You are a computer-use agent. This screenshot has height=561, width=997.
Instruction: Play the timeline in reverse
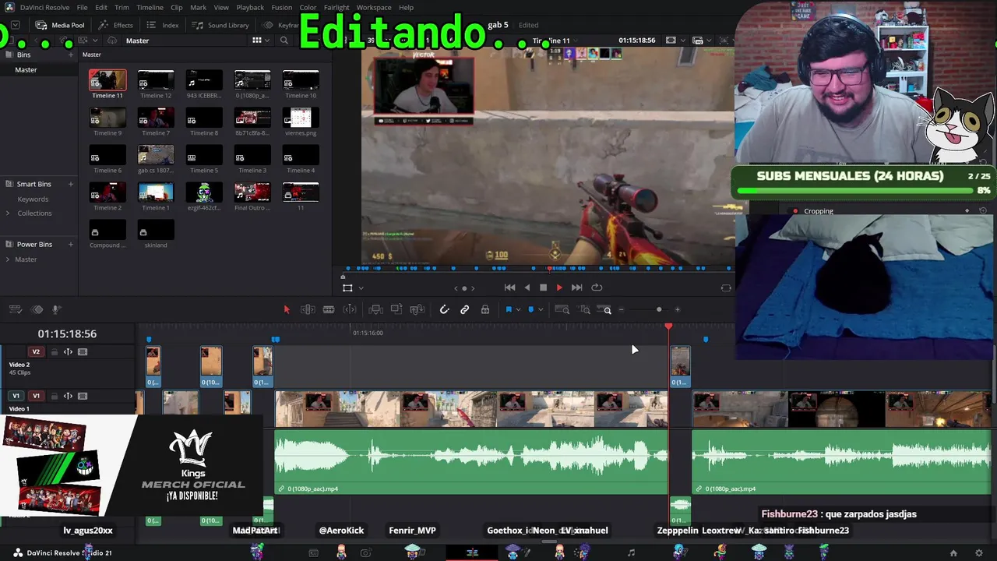pos(527,288)
